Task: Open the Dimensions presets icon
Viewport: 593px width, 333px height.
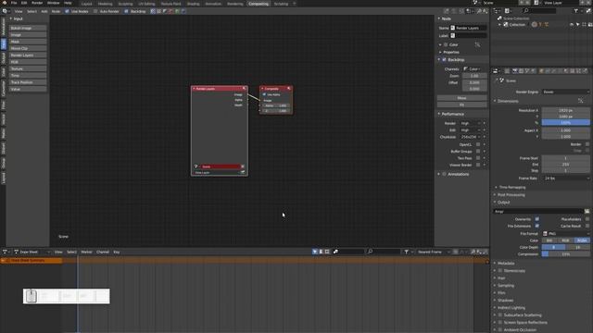Action: point(581,101)
